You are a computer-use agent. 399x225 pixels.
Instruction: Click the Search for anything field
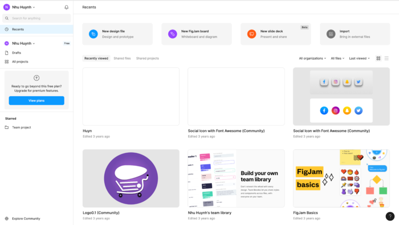pos(36,18)
